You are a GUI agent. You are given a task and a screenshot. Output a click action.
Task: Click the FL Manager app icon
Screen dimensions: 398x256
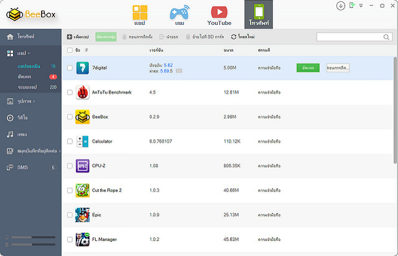(83, 239)
